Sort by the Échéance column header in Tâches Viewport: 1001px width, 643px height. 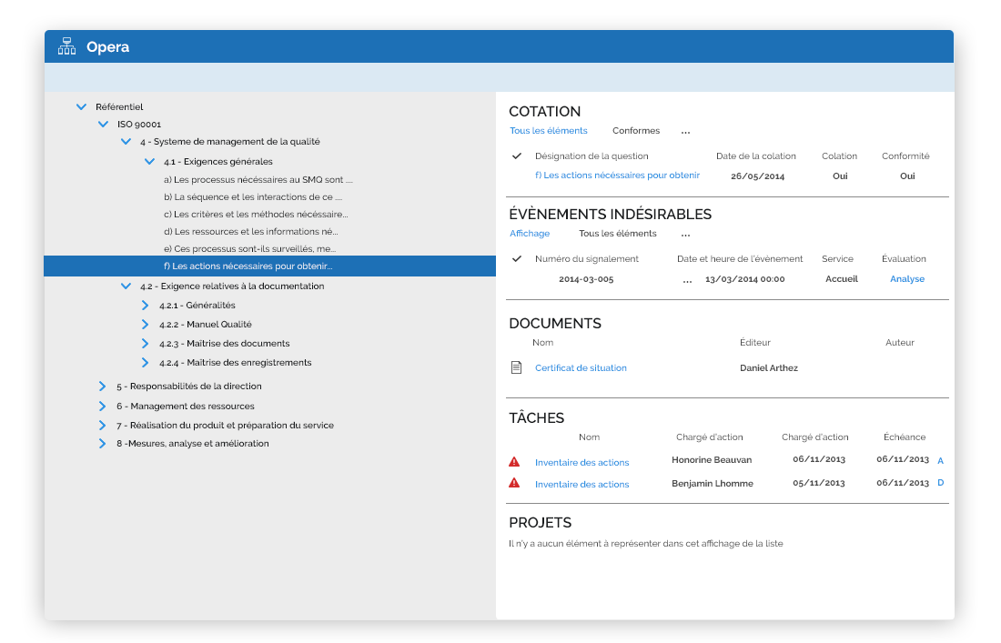[904, 437]
